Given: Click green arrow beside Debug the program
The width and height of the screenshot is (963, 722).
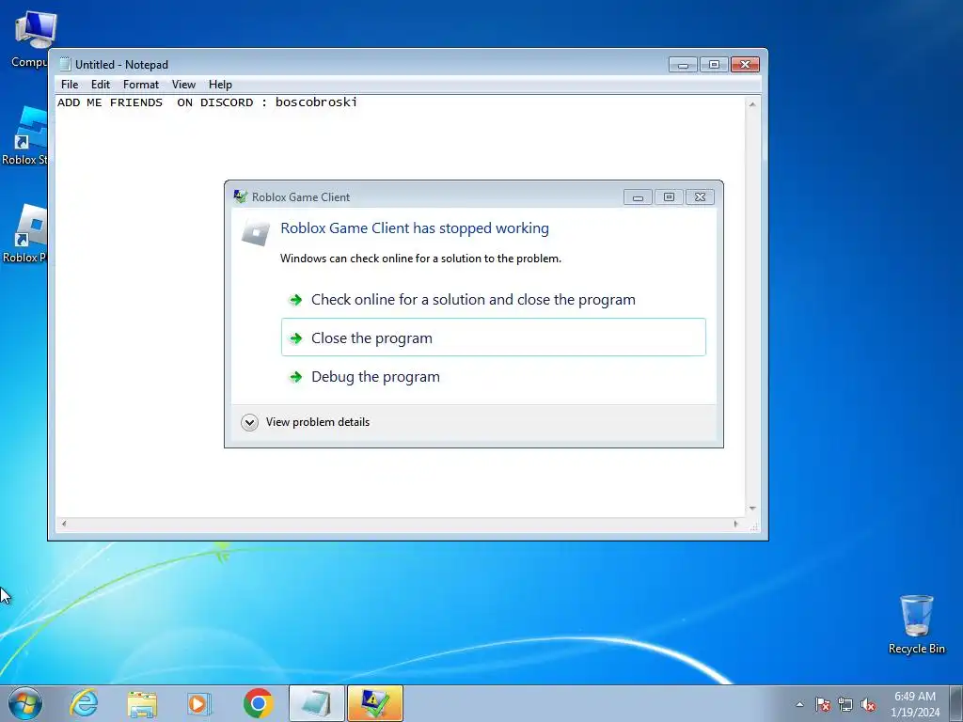Looking at the screenshot, I should pos(295,377).
